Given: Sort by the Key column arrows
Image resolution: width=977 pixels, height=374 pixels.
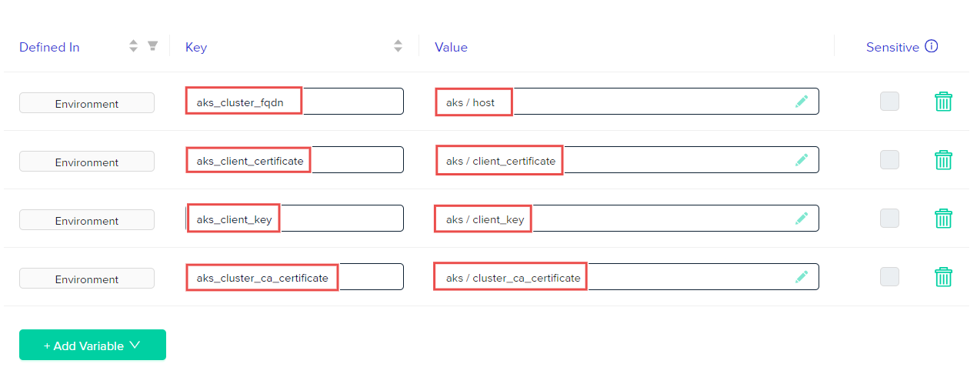Looking at the screenshot, I should (398, 46).
